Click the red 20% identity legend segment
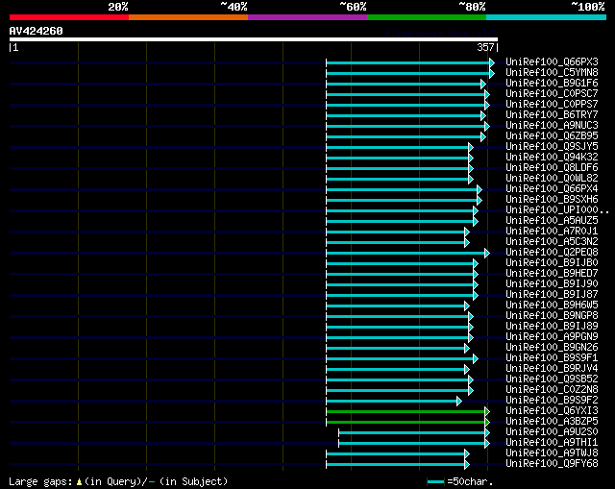The image size is (615, 489). (x=69, y=17)
